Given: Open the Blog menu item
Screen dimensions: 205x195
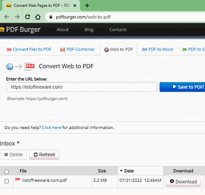Looking at the screenshot, I should (89, 30).
